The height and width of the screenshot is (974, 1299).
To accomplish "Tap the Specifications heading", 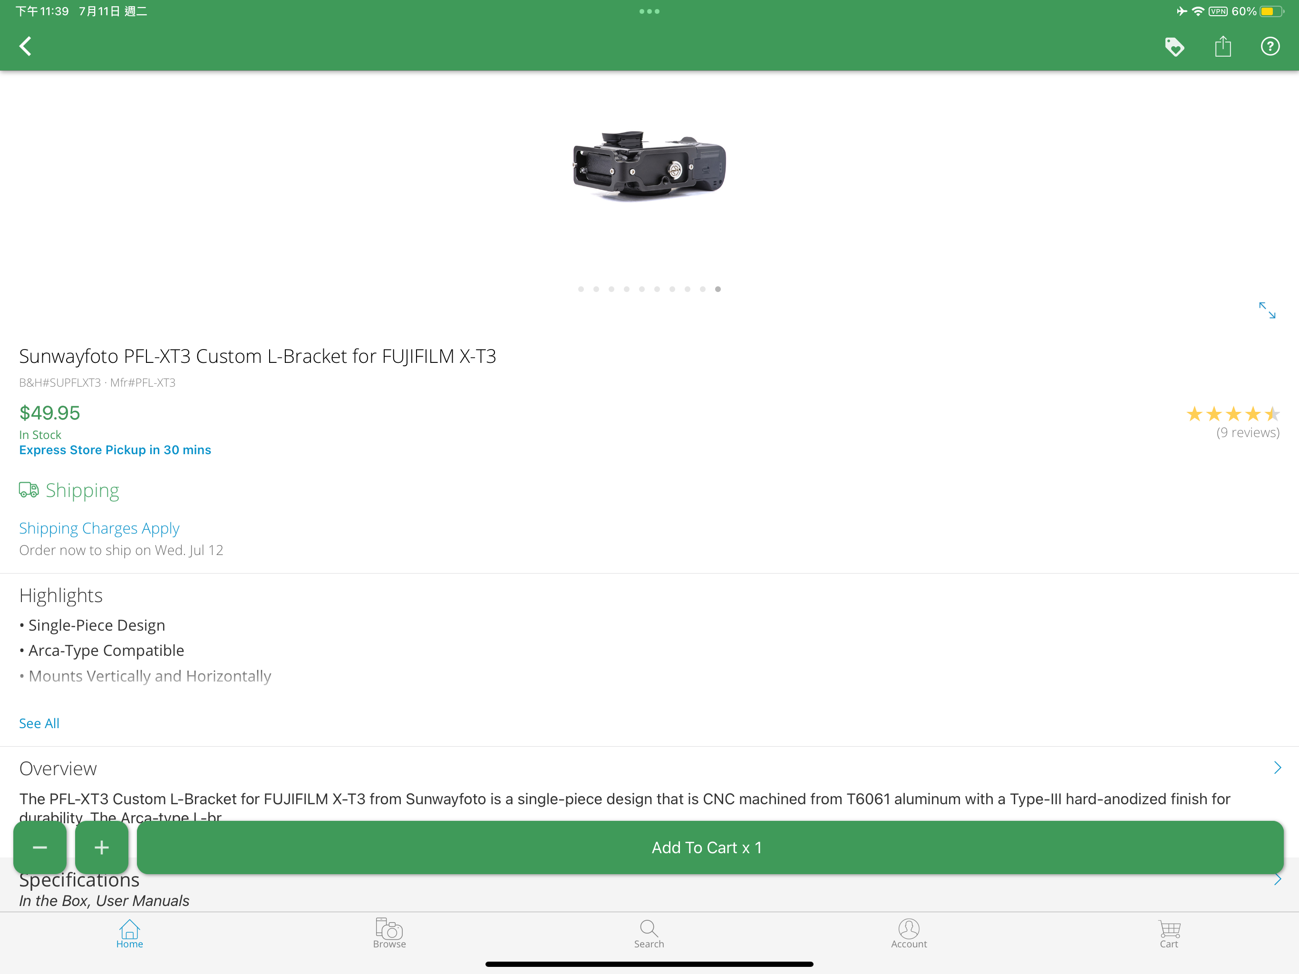I will pos(79,880).
